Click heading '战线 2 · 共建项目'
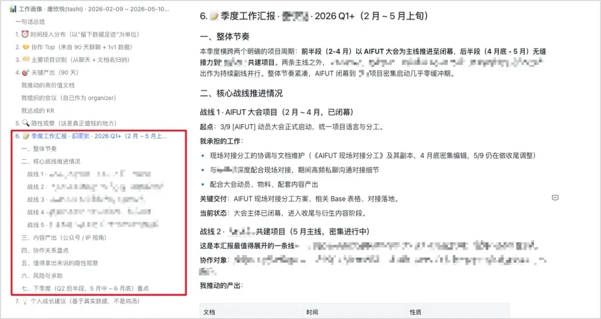The width and height of the screenshot is (601, 319). [x=284, y=231]
